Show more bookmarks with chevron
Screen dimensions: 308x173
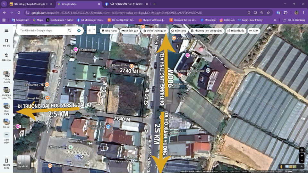275,20
